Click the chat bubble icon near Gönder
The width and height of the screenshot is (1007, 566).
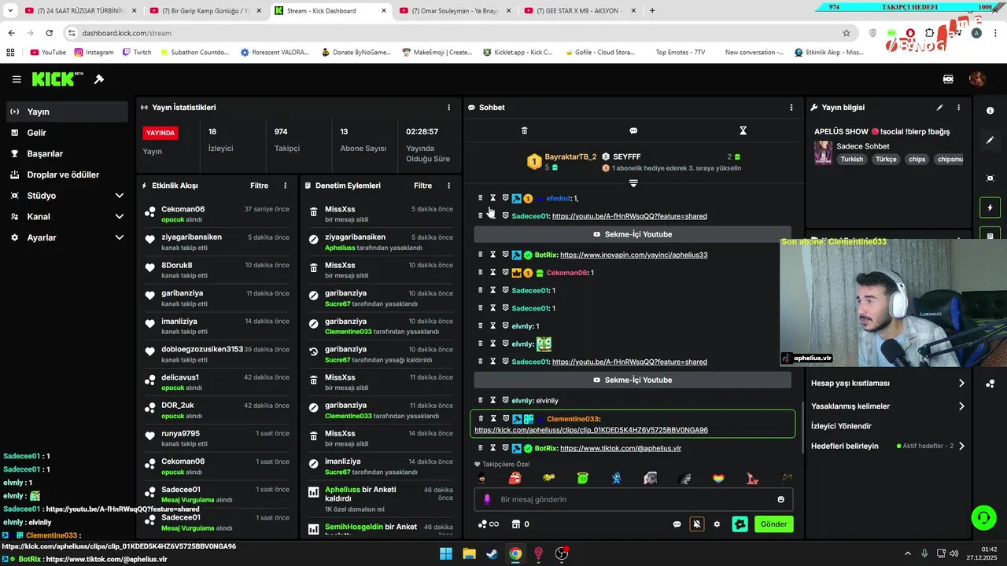(x=677, y=524)
